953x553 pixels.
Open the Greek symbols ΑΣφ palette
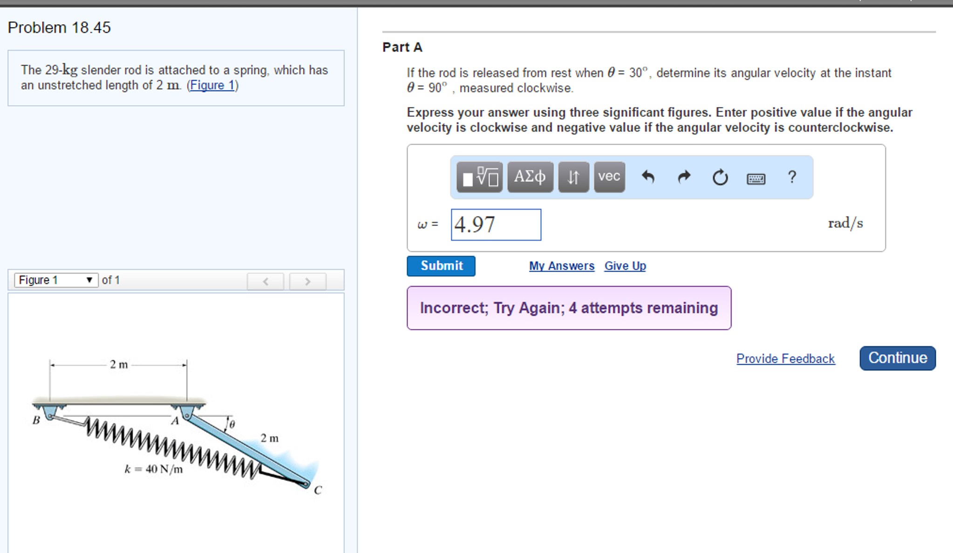pos(530,177)
